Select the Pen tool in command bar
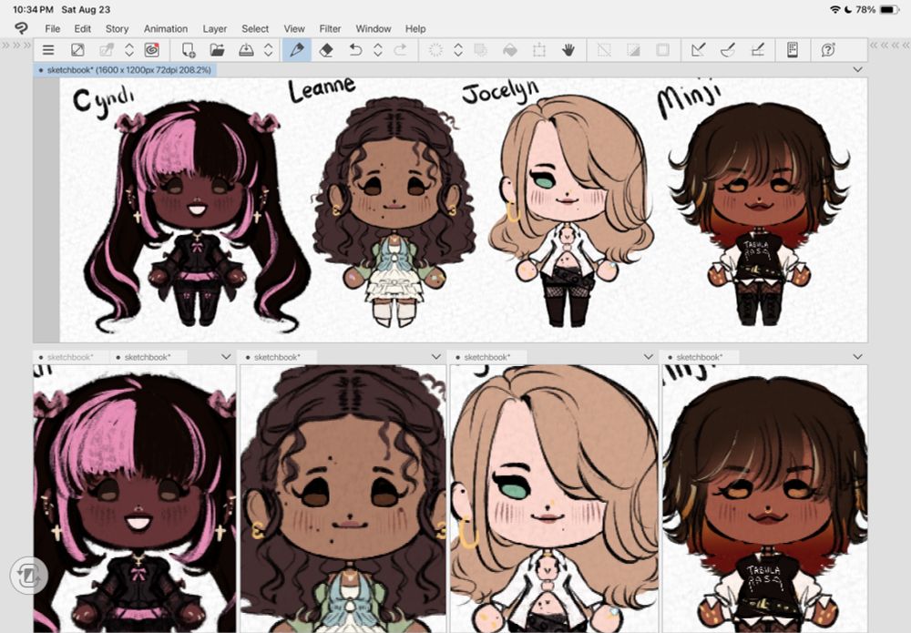The height and width of the screenshot is (633, 911). pyautogui.click(x=296, y=50)
